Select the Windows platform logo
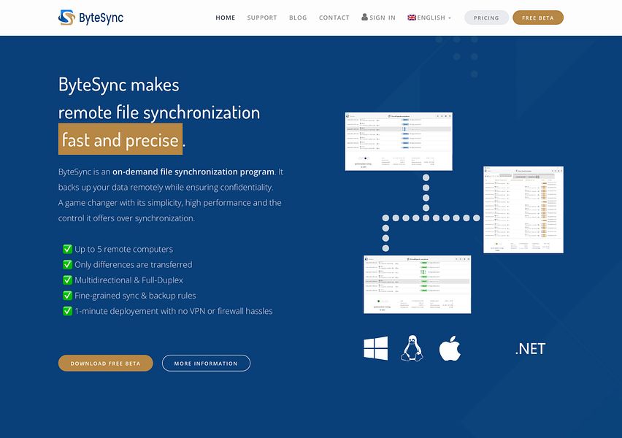 coord(375,348)
